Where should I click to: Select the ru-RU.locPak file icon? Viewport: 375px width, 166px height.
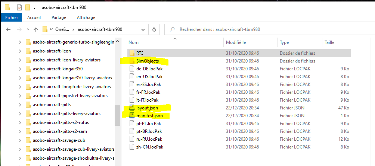tap(132, 139)
